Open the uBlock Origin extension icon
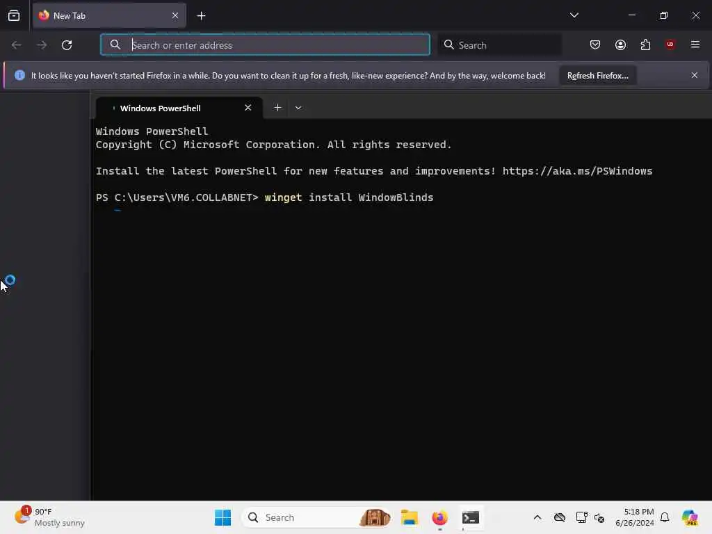 (x=670, y=44)
